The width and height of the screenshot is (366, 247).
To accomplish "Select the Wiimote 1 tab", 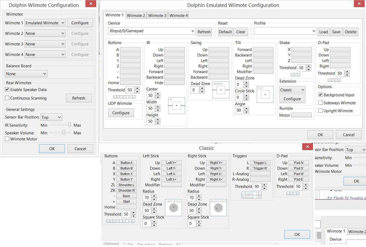I will click(x=114, y=15).
